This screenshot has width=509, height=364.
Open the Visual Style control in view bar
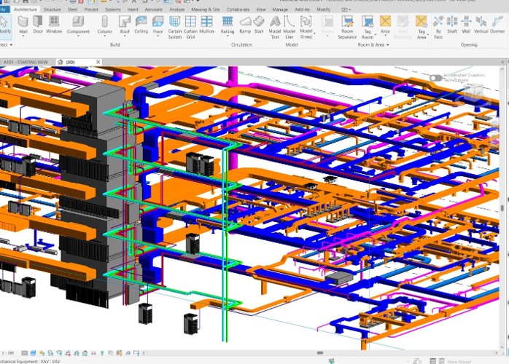point(33,353)
